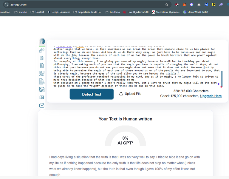The image size is (229, 179).
Task: Click the upload arrow icon beside Upload File
Action: pyautogui.click(x=121, y=94)
